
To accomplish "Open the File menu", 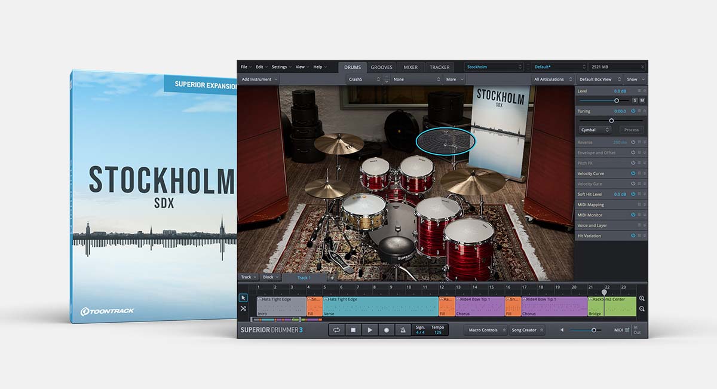I will [x=245, y=67].
